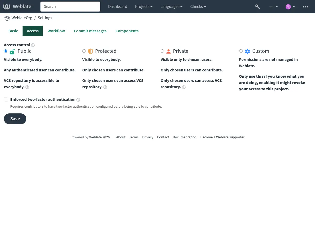Viewport: 315px width, 241px height.
Task: Expand the Projects dropdown menu
Action: tap(144, 7)
